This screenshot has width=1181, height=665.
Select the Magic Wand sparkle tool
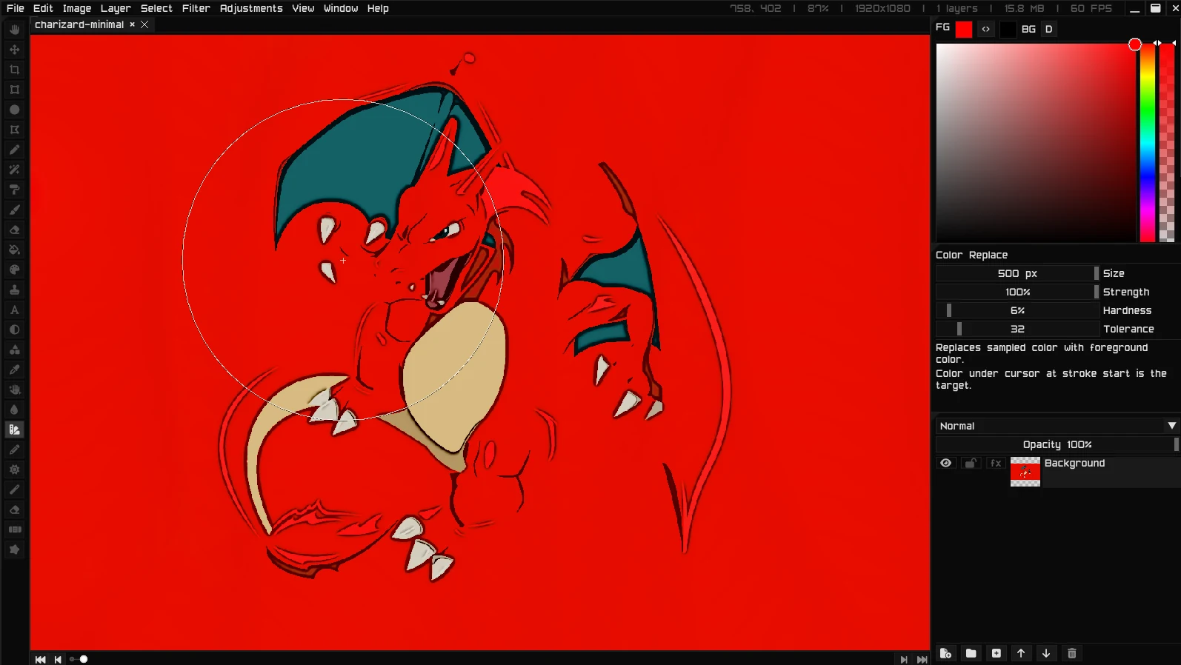click(x=14, y=170)
